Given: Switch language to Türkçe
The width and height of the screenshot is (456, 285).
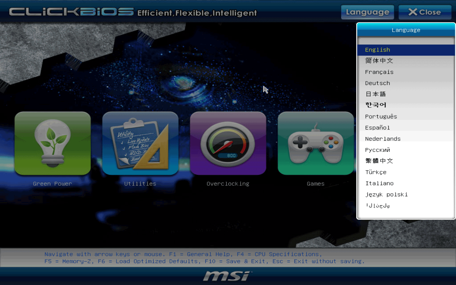Looking at the screenshot, I should coord(406,172).
